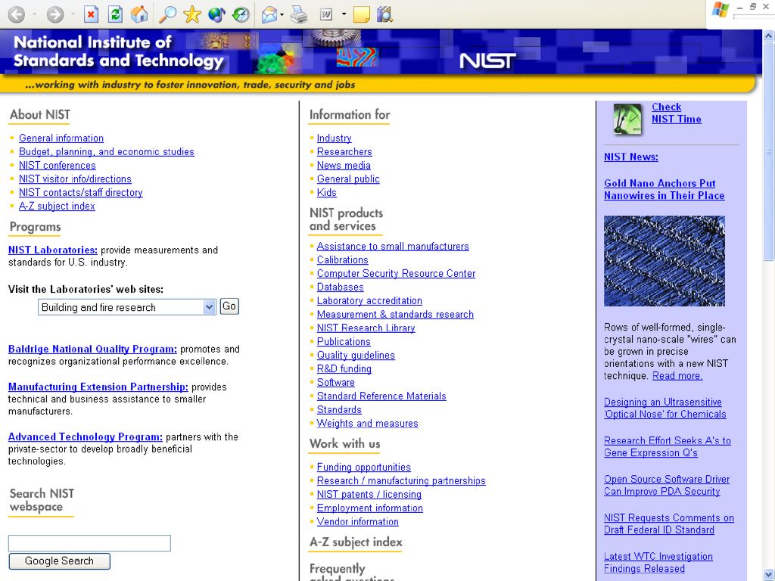Click the NIST logo in banner
Image resolution: width=775 pixels, height=581 pixels.
click(x=487, y=61)
